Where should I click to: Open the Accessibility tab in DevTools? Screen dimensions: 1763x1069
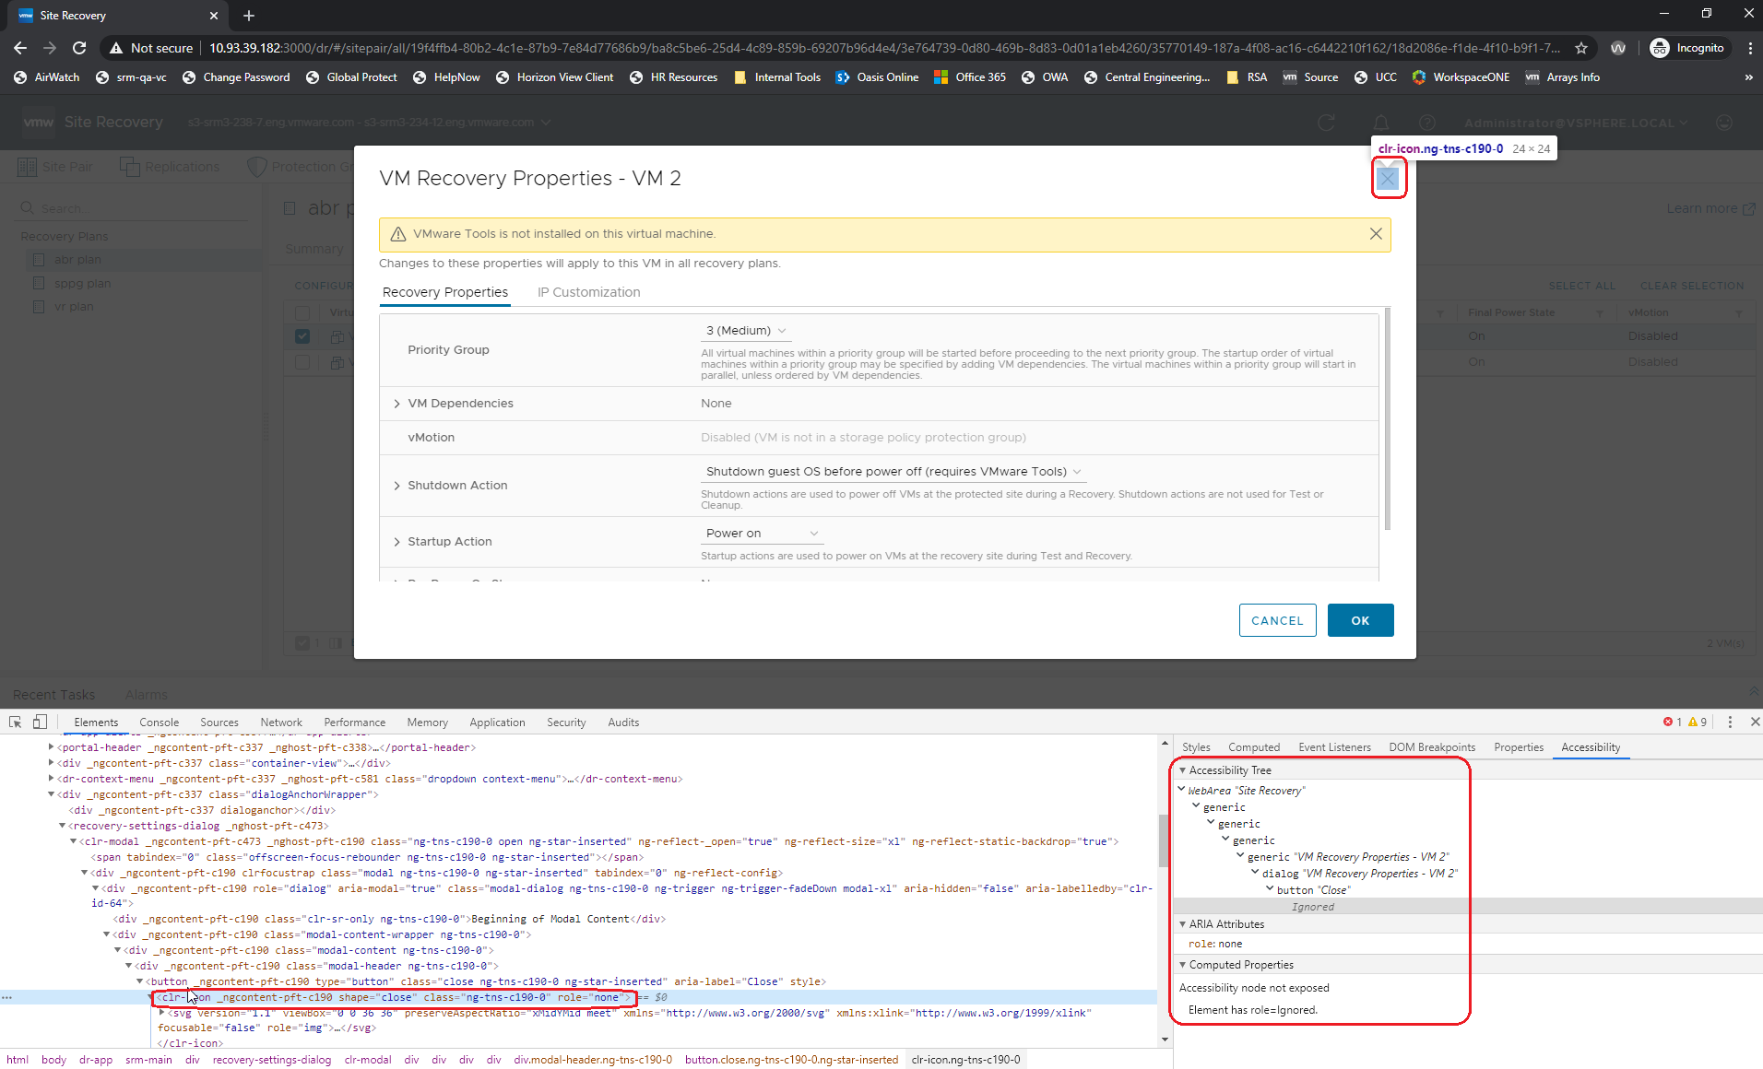click(1591, 747)
